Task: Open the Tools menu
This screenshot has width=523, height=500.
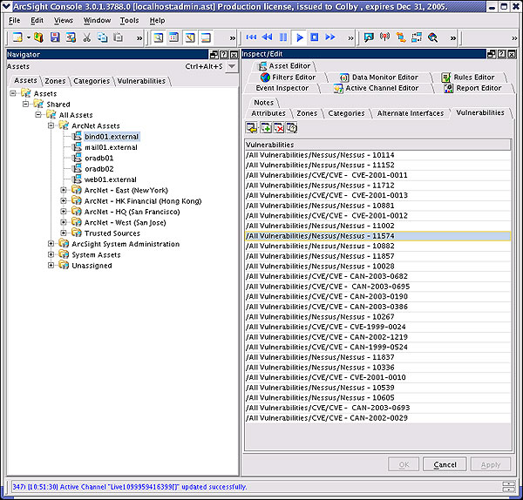Action: 129,20
